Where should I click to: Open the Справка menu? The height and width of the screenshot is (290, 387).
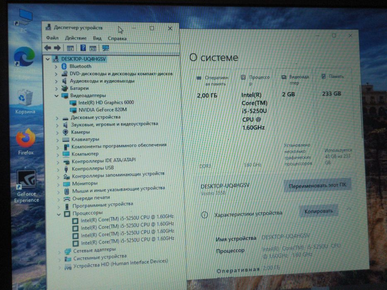117,39
